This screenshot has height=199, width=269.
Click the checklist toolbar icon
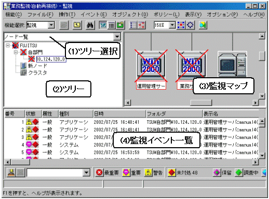(x=133, y=25)
